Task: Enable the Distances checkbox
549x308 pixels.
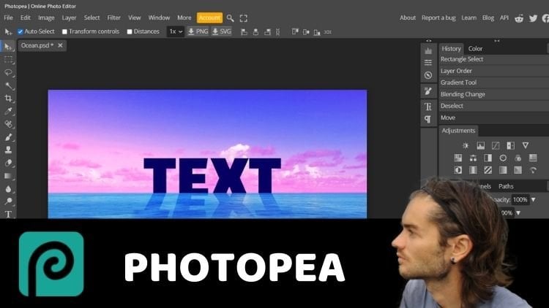Action: click(130, 31)
